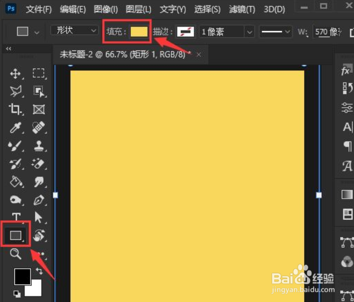Select the Horizontal Type tool

tap(16, 217)
